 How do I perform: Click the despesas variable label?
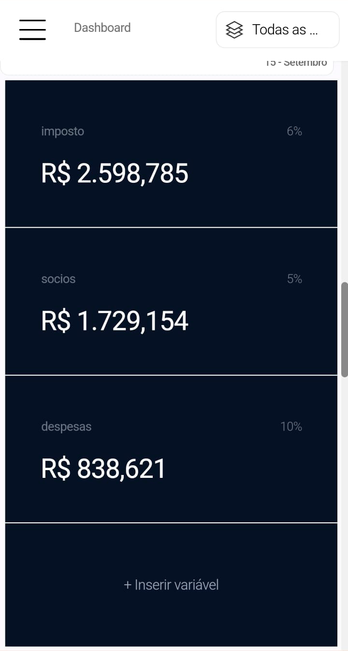tap(66, 427)
